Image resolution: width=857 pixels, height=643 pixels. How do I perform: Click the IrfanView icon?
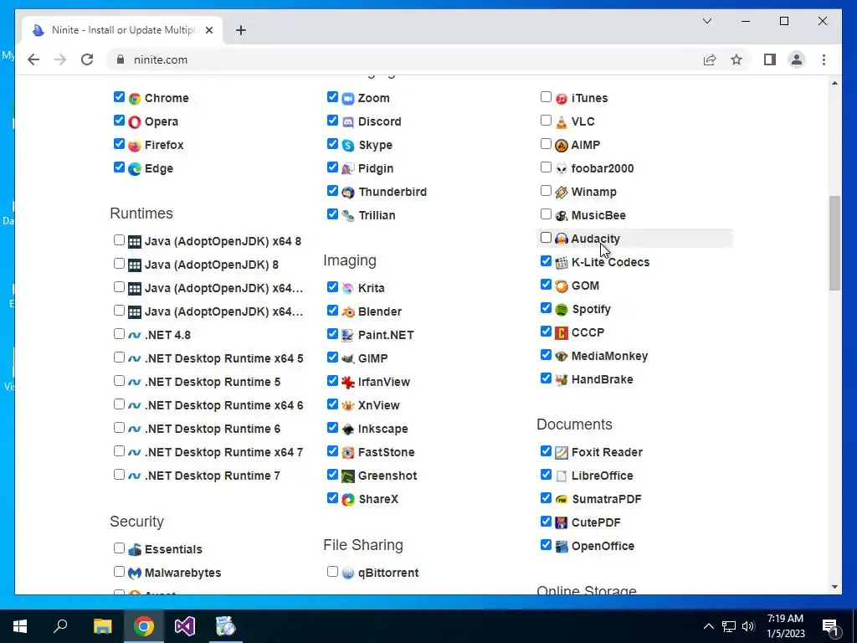pos(348,382)
